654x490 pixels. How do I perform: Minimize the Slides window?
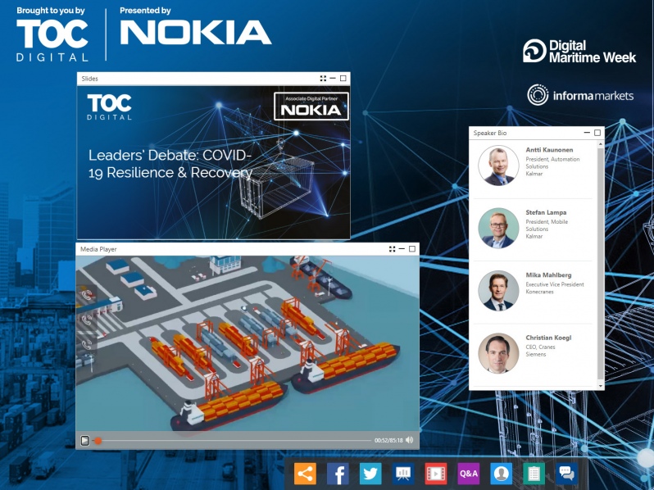click(x=333, y=79)
